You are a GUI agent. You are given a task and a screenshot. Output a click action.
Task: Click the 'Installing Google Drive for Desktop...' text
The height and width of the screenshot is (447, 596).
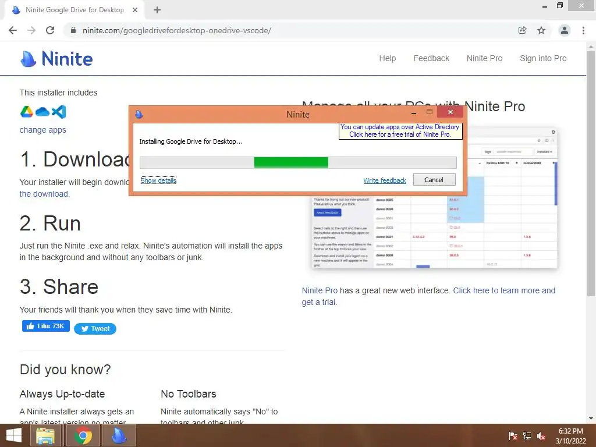191,141
